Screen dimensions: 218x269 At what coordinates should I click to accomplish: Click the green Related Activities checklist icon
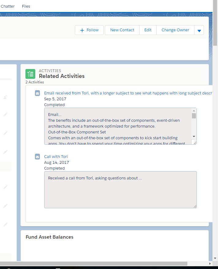coord(30,74)
